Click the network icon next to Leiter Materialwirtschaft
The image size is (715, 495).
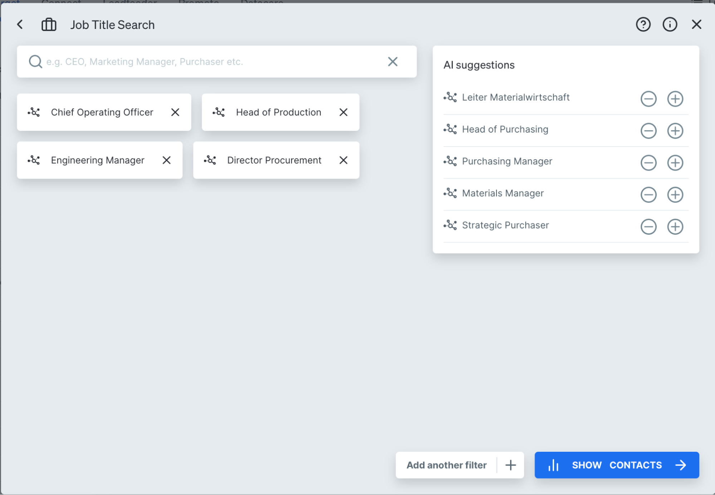[451, 97]
